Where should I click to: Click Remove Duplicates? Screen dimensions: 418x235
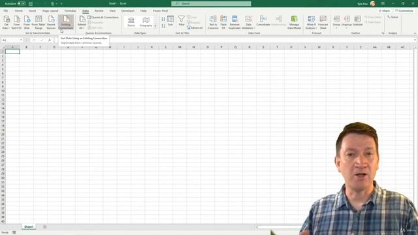pos(234,23)
